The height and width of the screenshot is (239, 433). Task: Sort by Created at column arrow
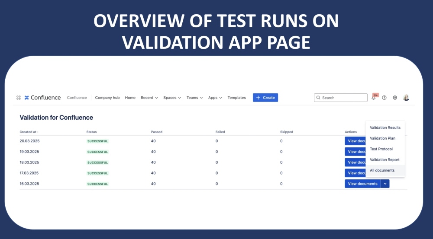(x=38, y=132)
